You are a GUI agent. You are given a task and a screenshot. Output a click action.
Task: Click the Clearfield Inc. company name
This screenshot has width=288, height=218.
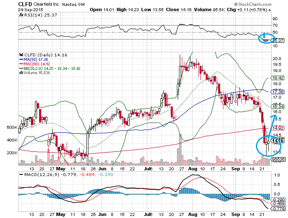click(47, 4)
